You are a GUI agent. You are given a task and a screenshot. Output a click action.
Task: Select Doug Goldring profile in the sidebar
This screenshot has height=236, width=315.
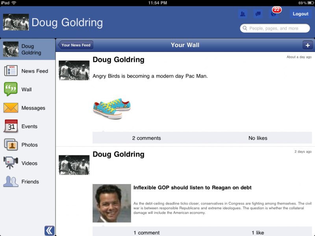click(x=28, y=49)
